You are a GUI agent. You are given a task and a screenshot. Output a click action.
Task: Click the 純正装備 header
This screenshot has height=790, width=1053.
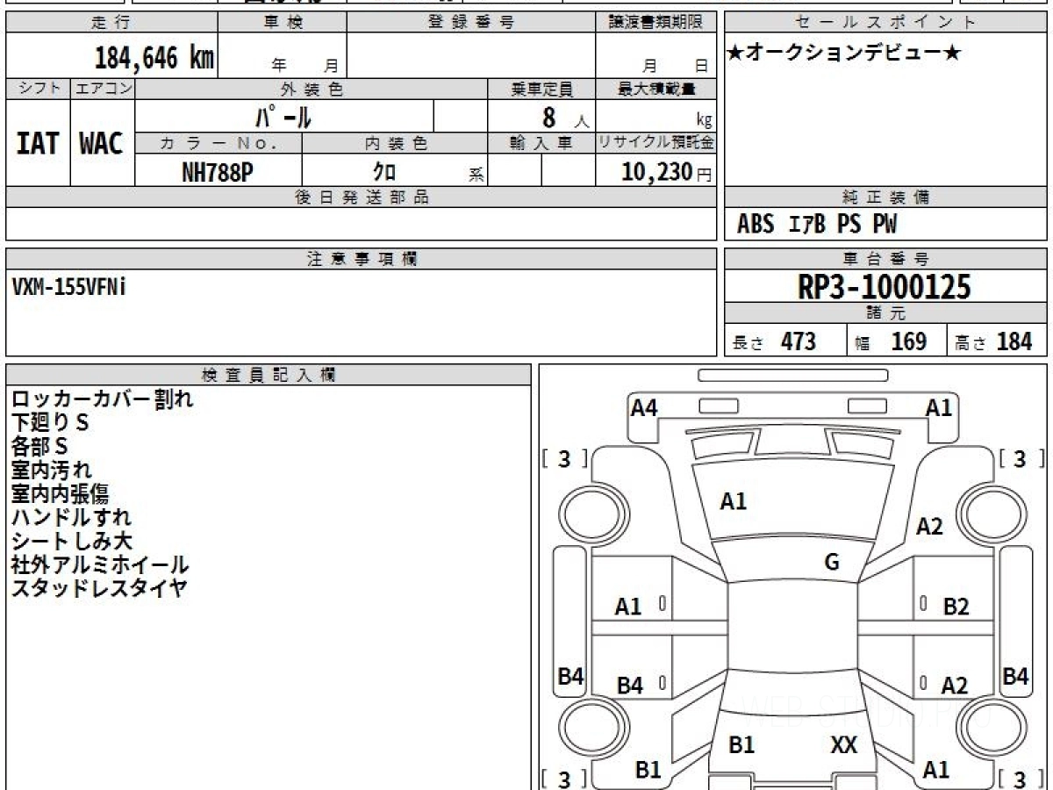886,197
